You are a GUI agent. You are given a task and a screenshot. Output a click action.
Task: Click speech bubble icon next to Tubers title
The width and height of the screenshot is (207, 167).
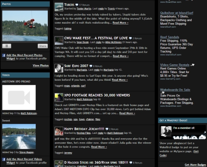coord(77,5)
